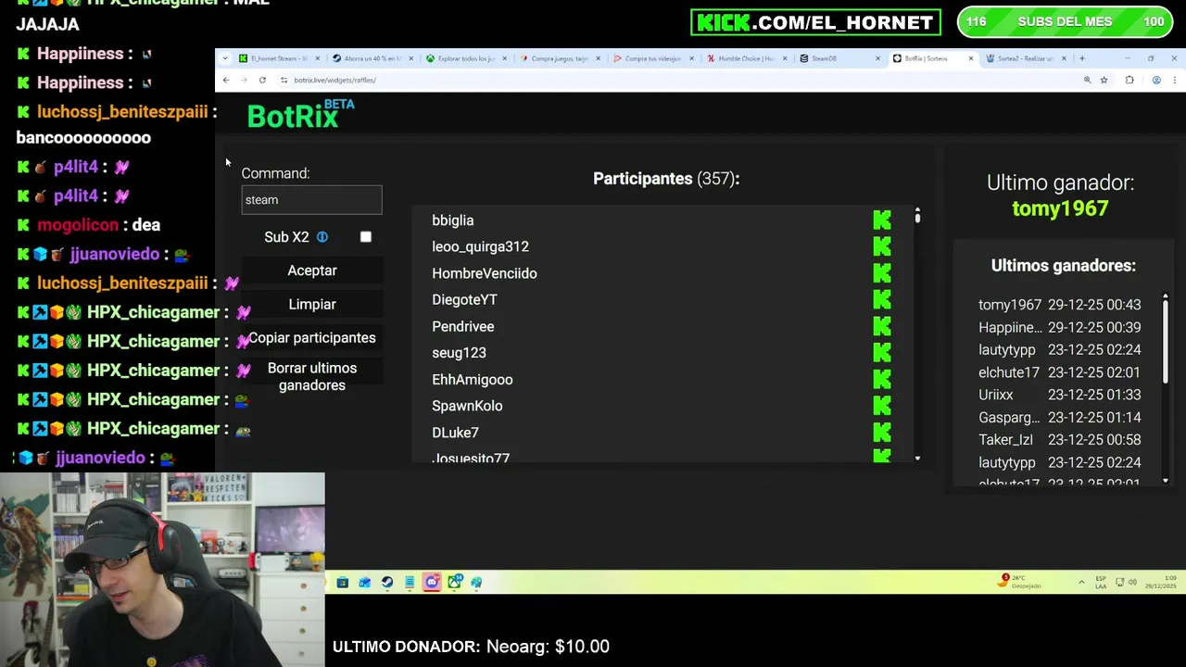Open volume control in system tray

pos(1132,582)
